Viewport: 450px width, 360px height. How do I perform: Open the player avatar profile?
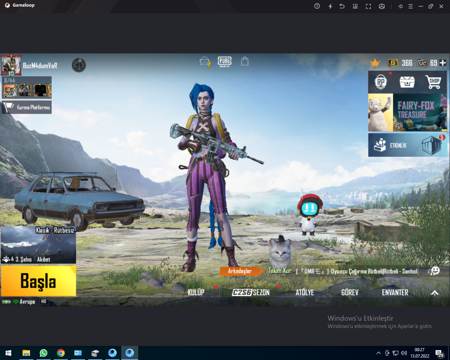(11, 65)
